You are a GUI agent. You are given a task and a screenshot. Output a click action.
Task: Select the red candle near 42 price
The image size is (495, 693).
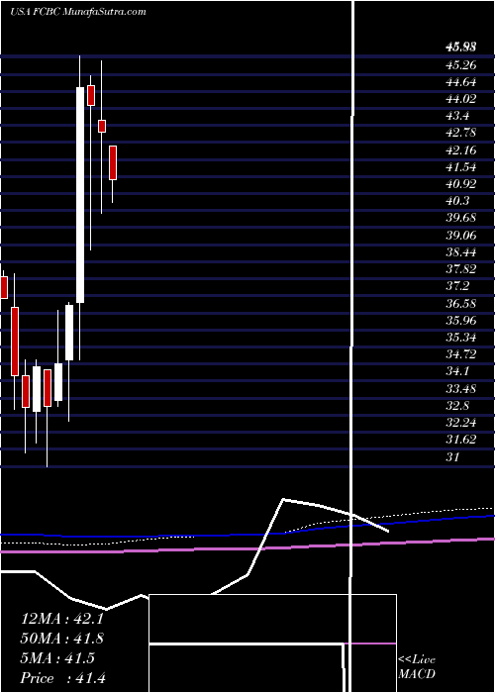(113, 162)
